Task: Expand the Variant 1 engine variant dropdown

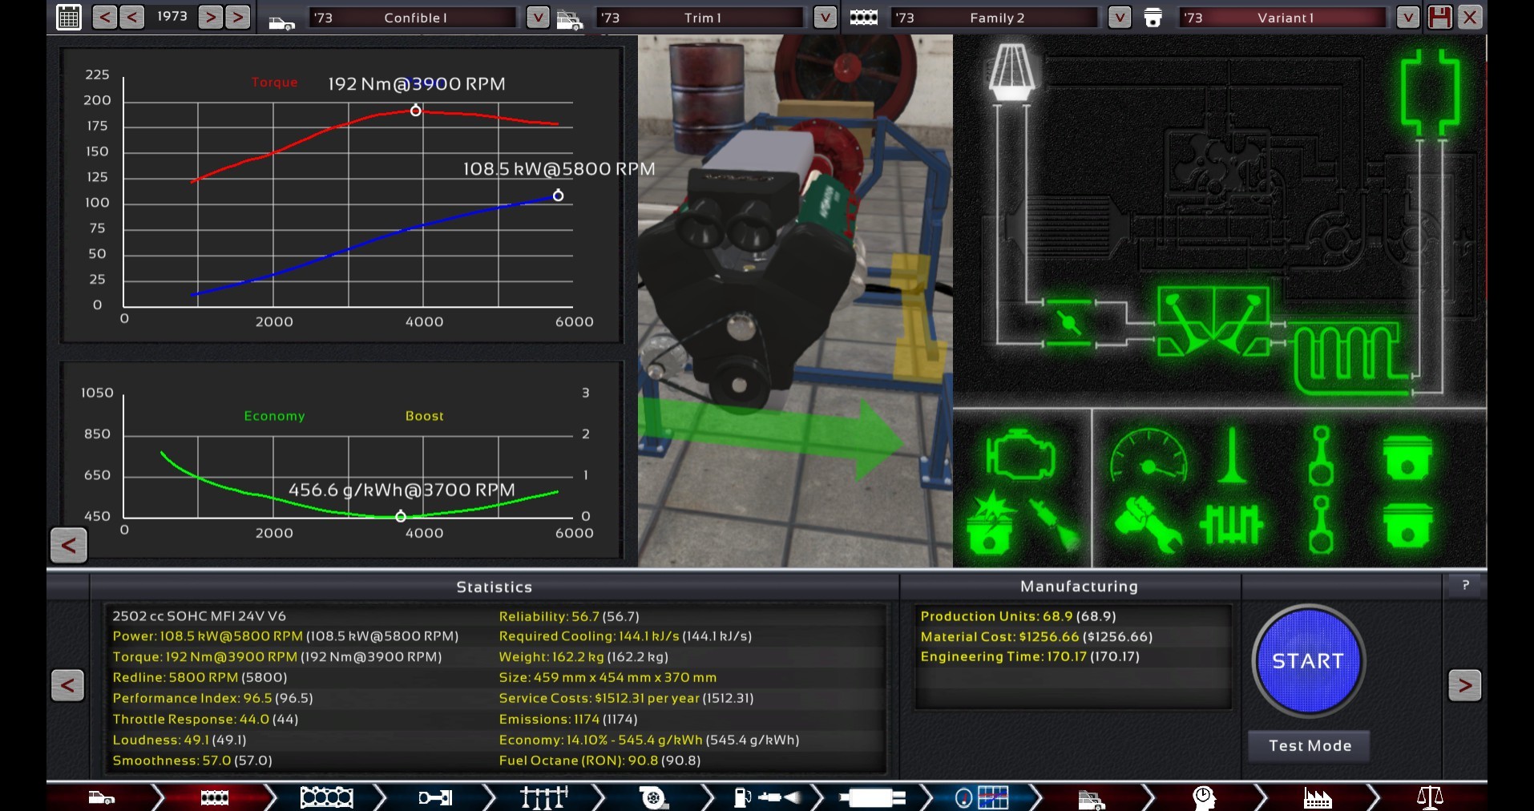Action: click(x=1407, y=17)
